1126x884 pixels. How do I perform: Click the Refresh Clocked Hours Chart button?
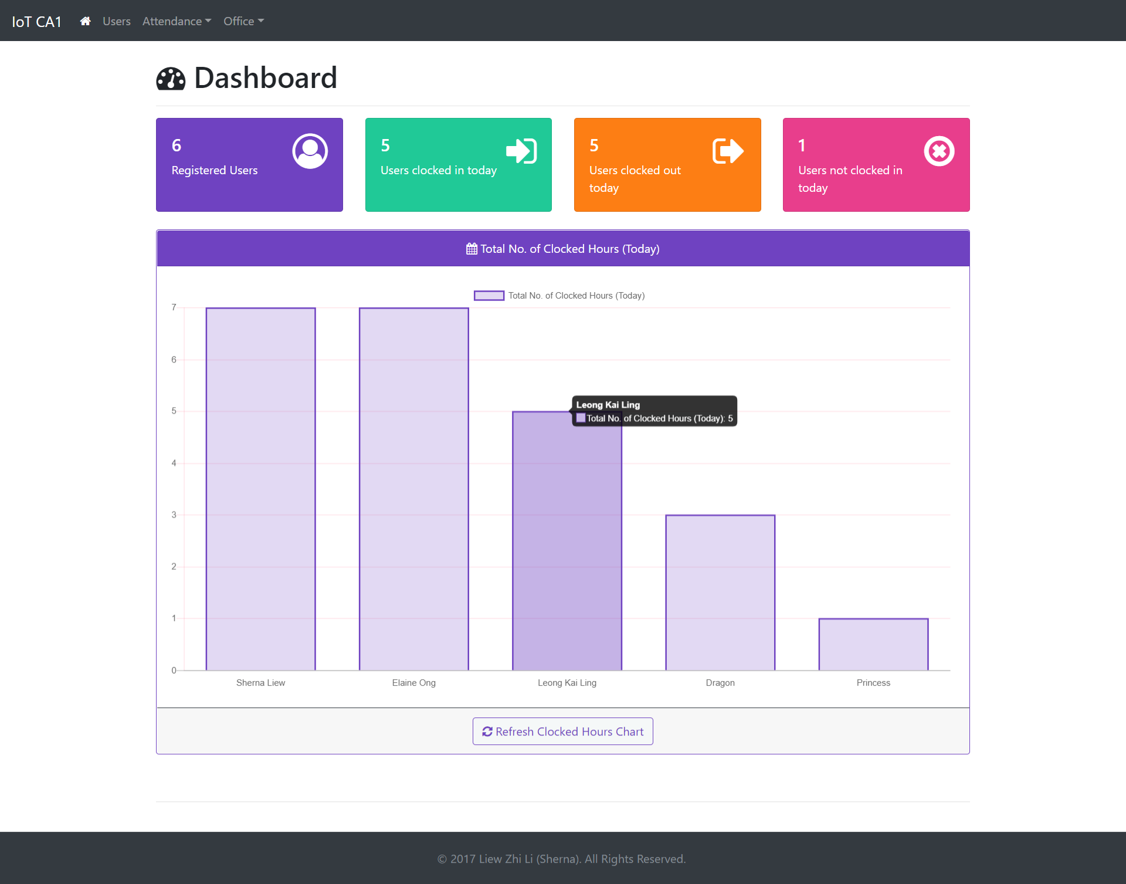[x=562, y=731]
